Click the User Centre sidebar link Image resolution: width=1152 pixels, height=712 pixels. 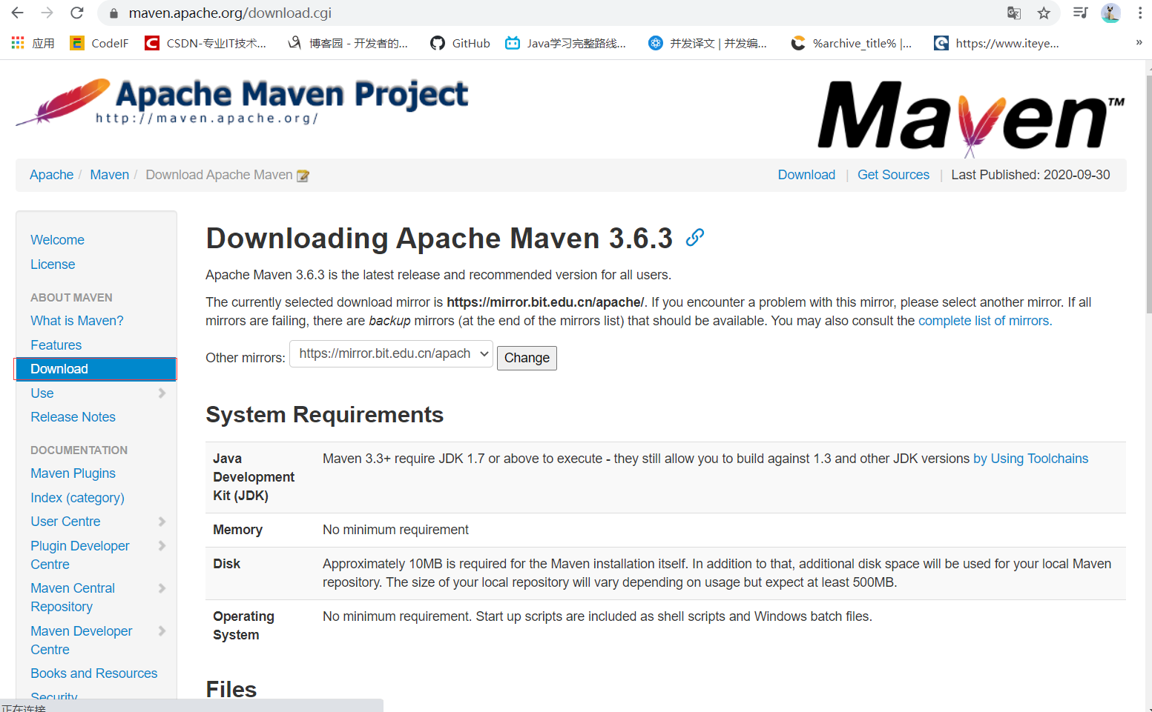(x=65, y=522)
